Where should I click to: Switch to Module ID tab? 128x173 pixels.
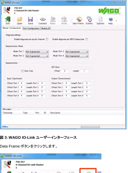tap(46, 28)
